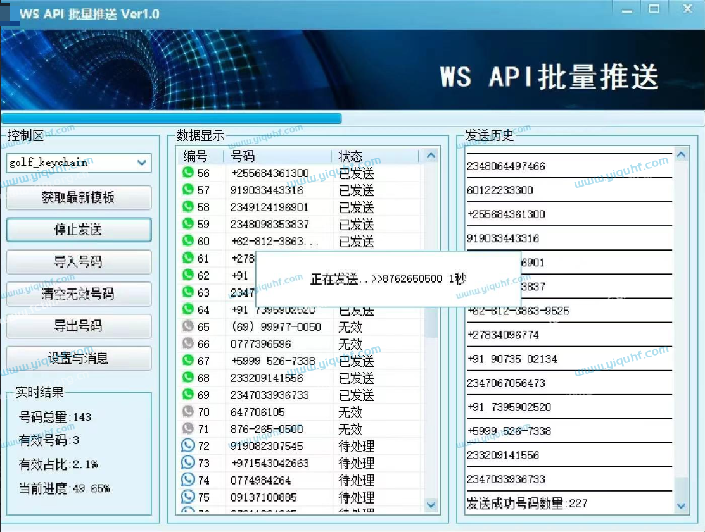Click the blue sending progress bar

pos(171,118)
